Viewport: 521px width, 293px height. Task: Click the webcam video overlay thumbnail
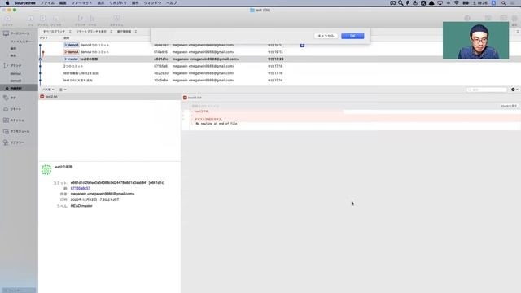coord(475,41)
